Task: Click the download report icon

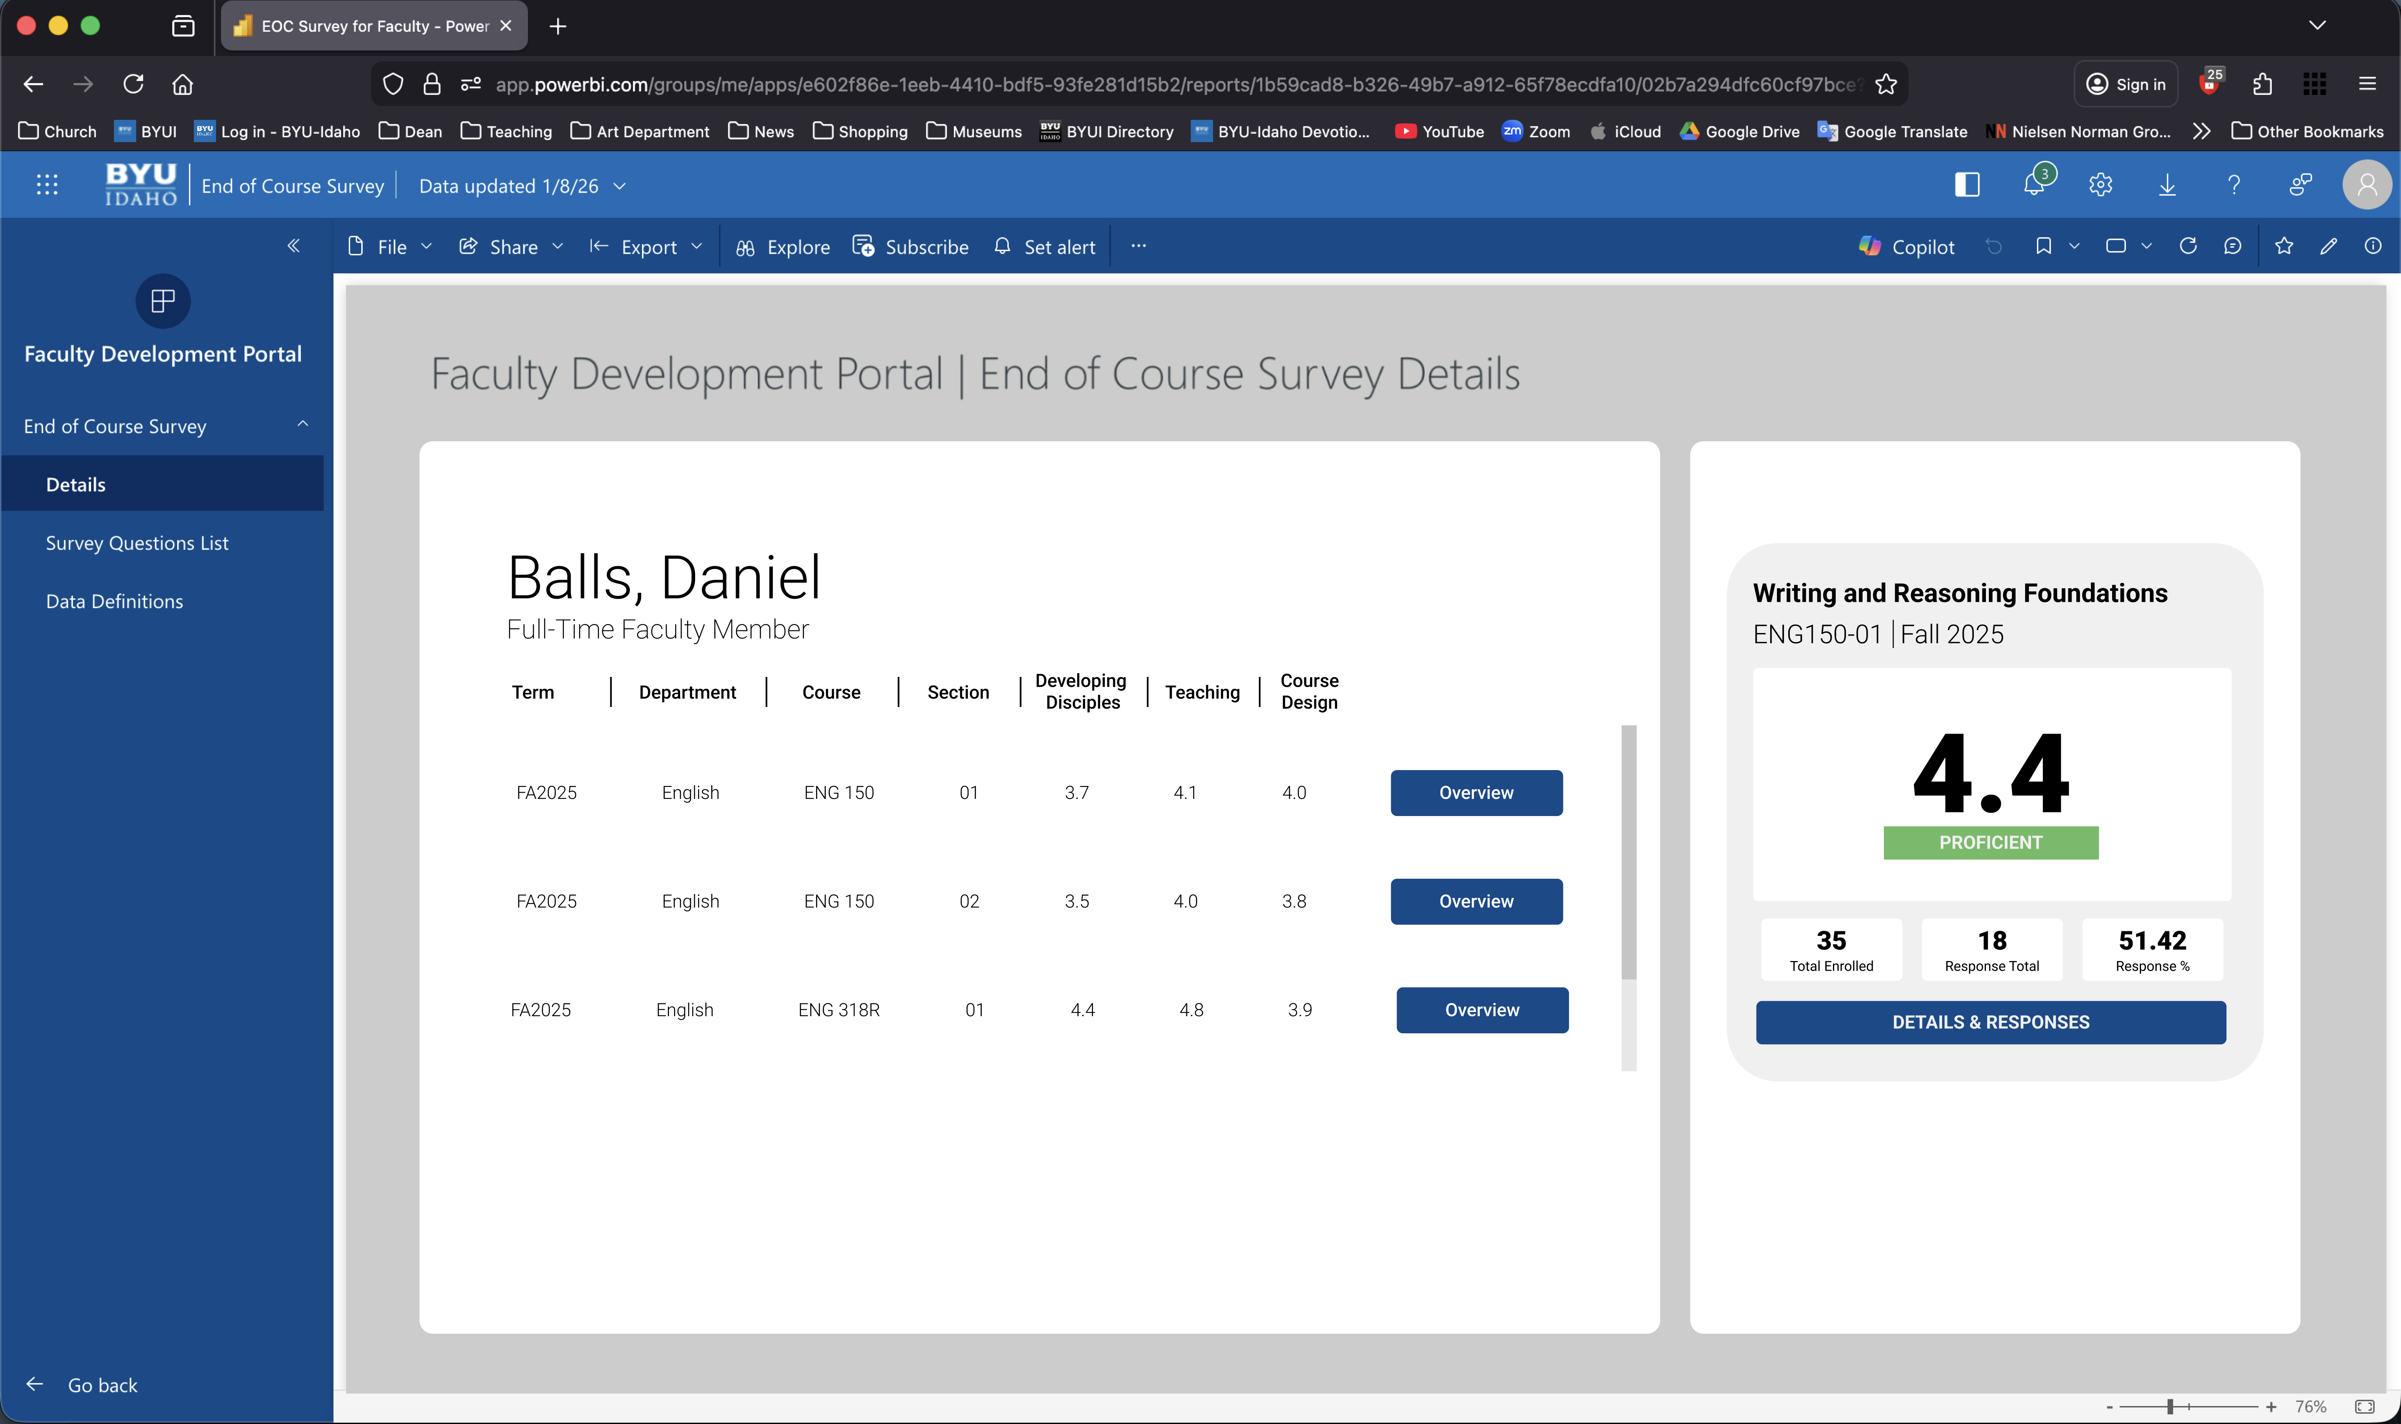Action: pos(2167,184)
